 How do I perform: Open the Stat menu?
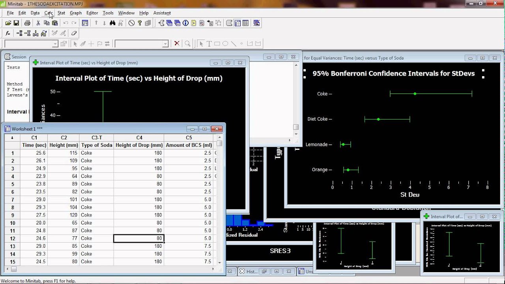coord(61,13)
